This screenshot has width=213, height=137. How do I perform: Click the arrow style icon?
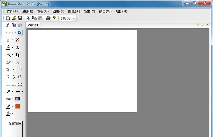click(8, 92)
